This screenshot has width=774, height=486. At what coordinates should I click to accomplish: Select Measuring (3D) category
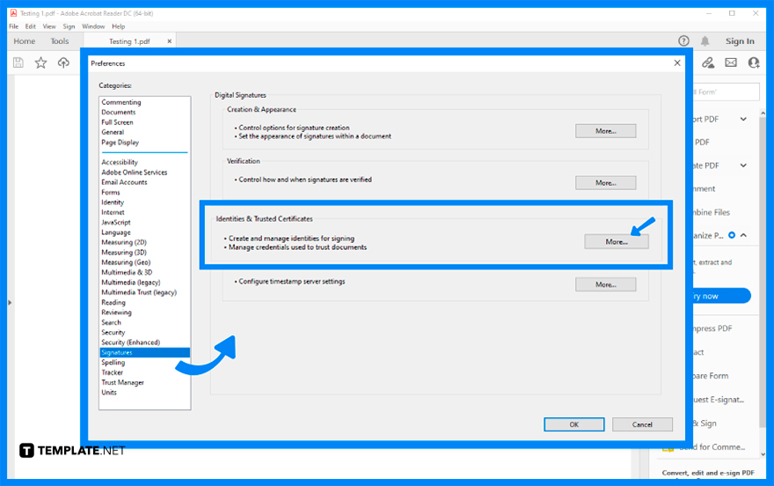point(124,253)
